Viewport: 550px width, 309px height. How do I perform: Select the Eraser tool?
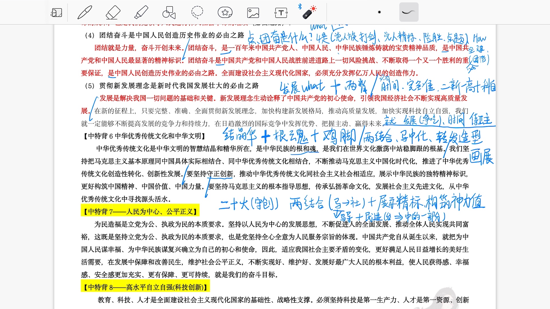[x=113, y=13]
